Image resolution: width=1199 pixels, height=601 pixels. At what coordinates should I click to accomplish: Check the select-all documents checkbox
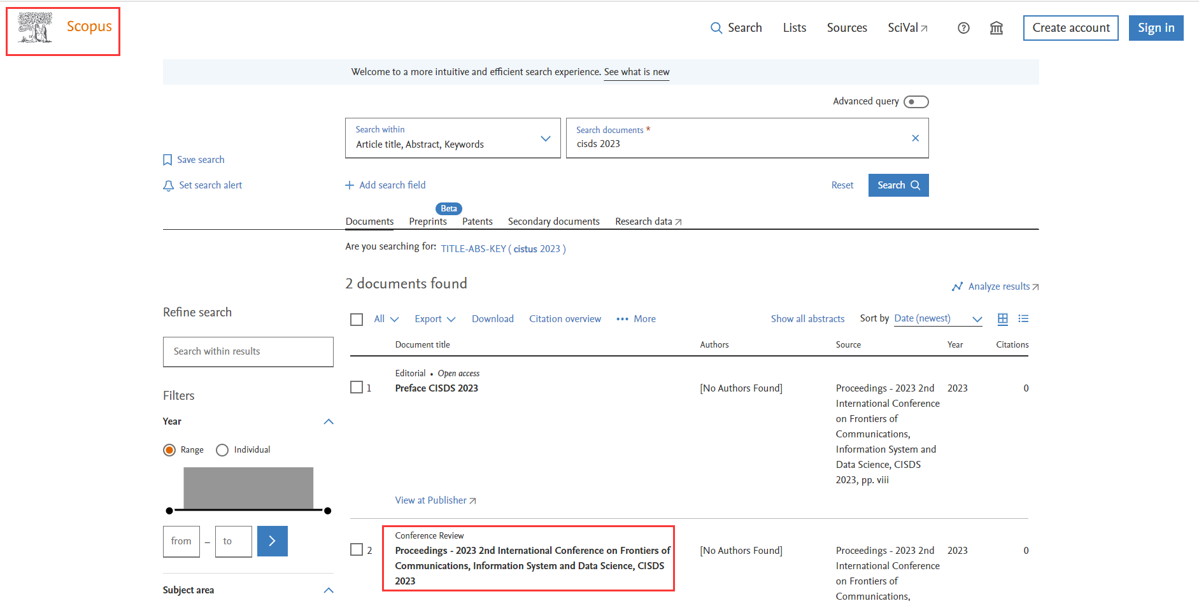(357, 320)
